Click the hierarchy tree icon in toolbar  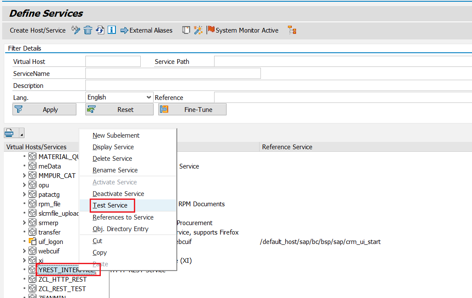(x=292, y=30)
